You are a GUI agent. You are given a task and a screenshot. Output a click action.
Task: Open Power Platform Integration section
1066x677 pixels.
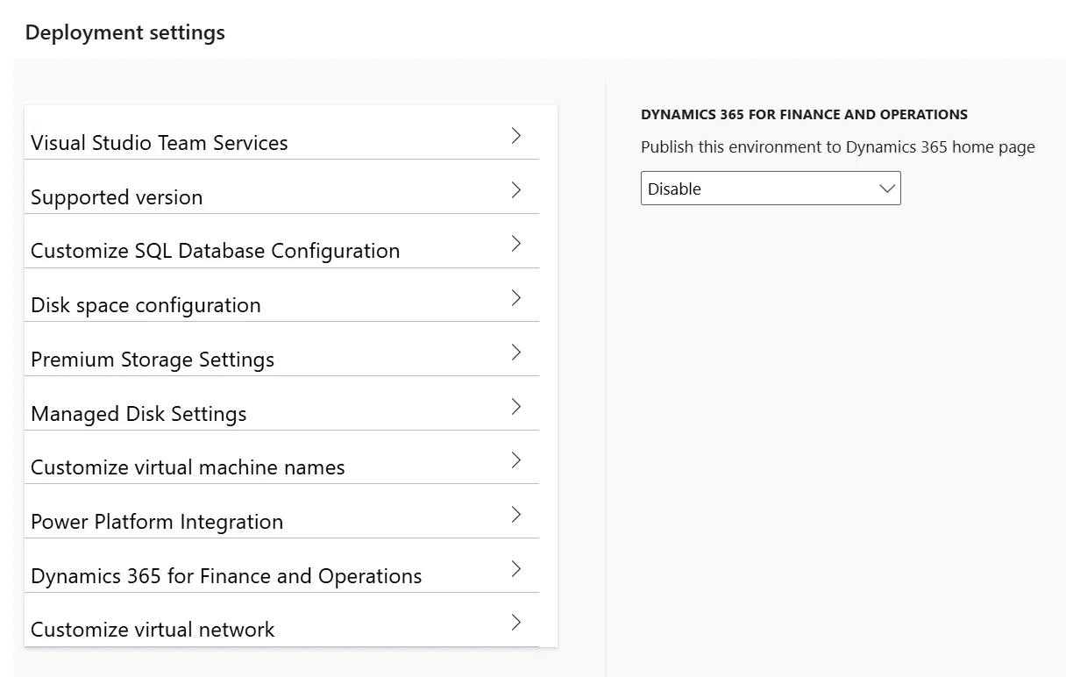tap(281, 513)
